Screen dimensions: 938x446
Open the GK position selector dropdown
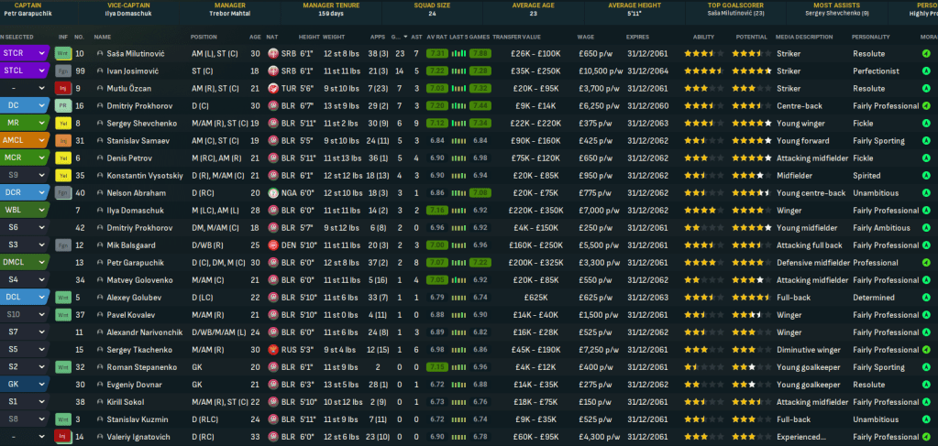[41, 386]
